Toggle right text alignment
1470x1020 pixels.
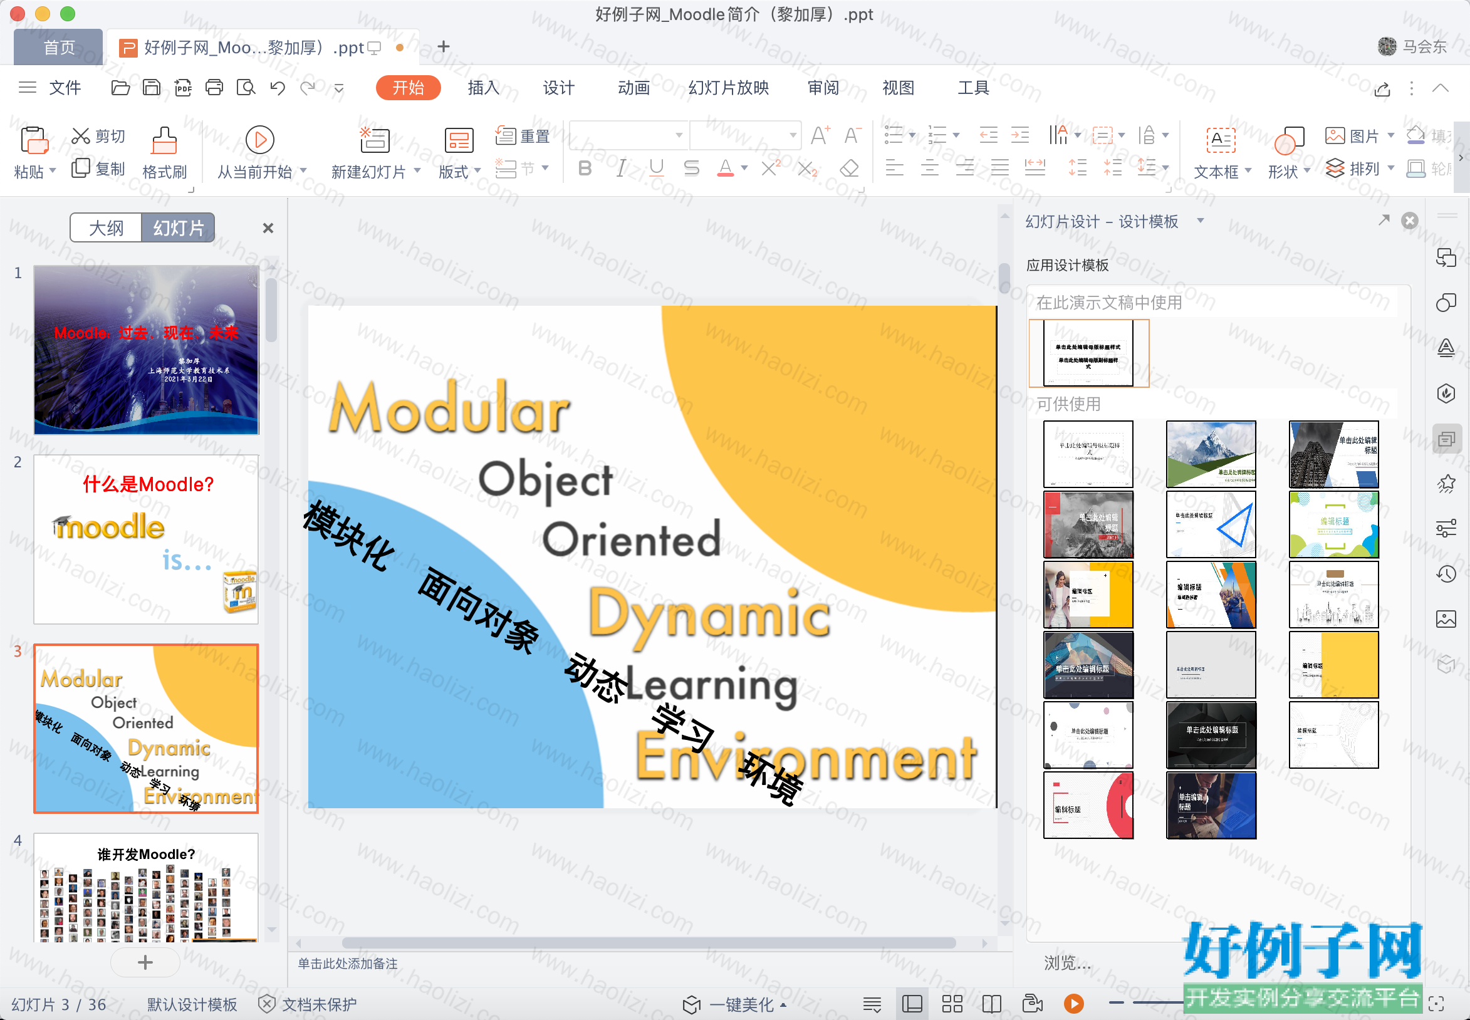coord(964,168)
